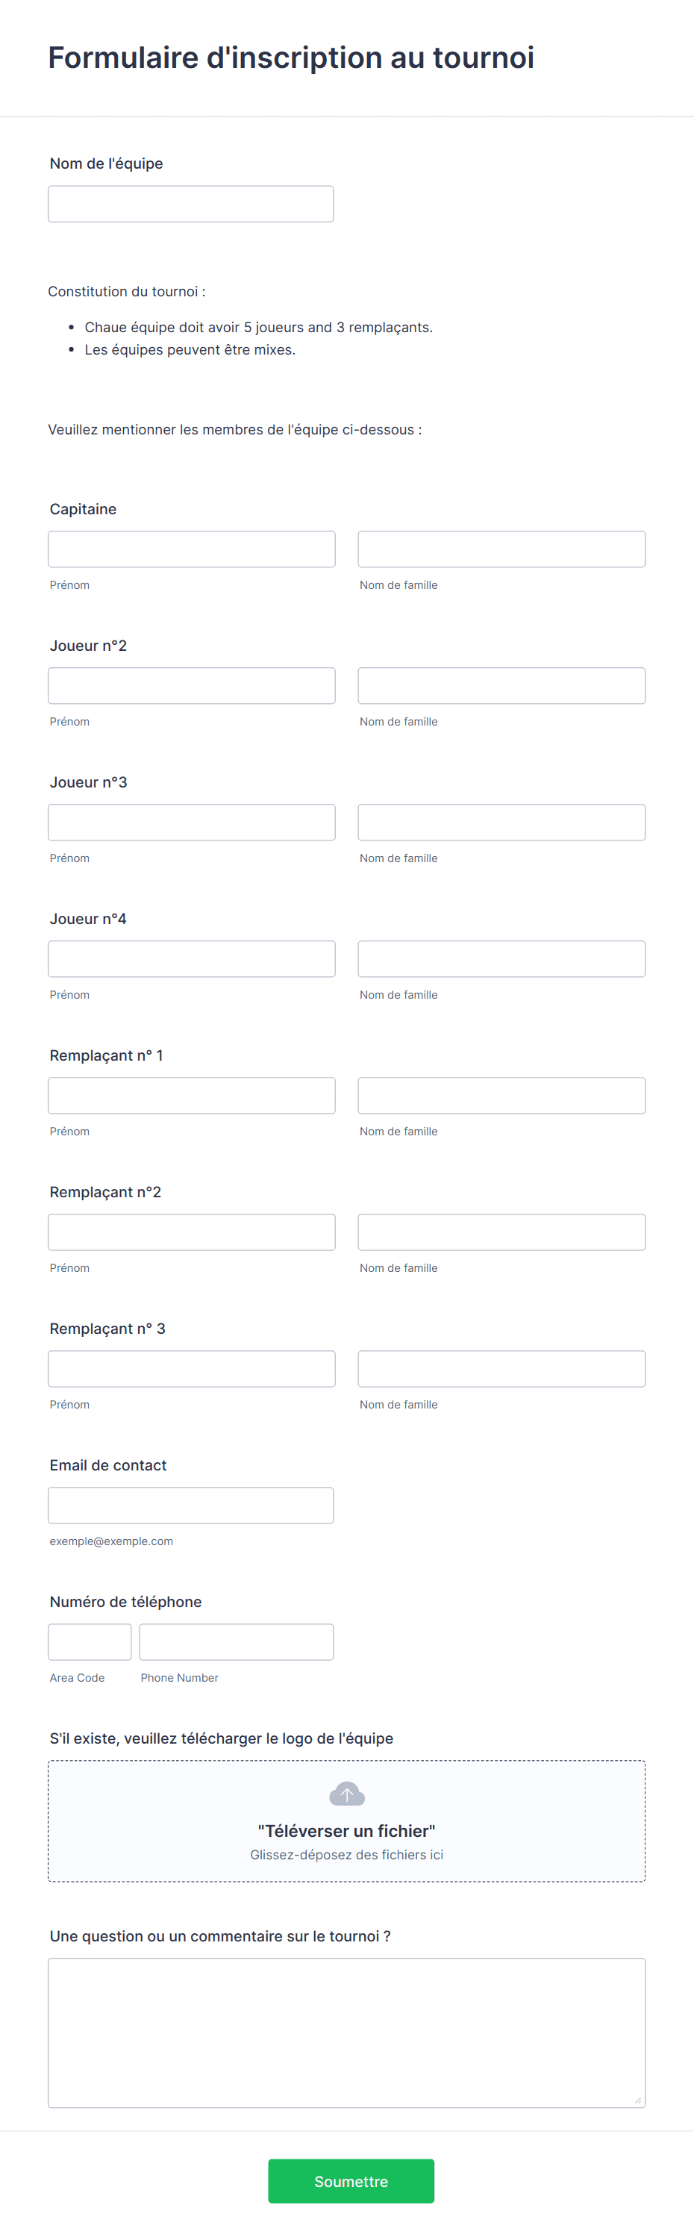Screen dimensions: 694x2240
Task: Click the Soumettre button
Action: point(351,2181)
